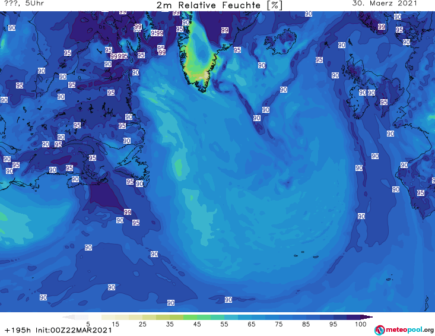Click the '+195h' forecast hour text
Viewport: 435px width, 336px height.
[18, 330]
